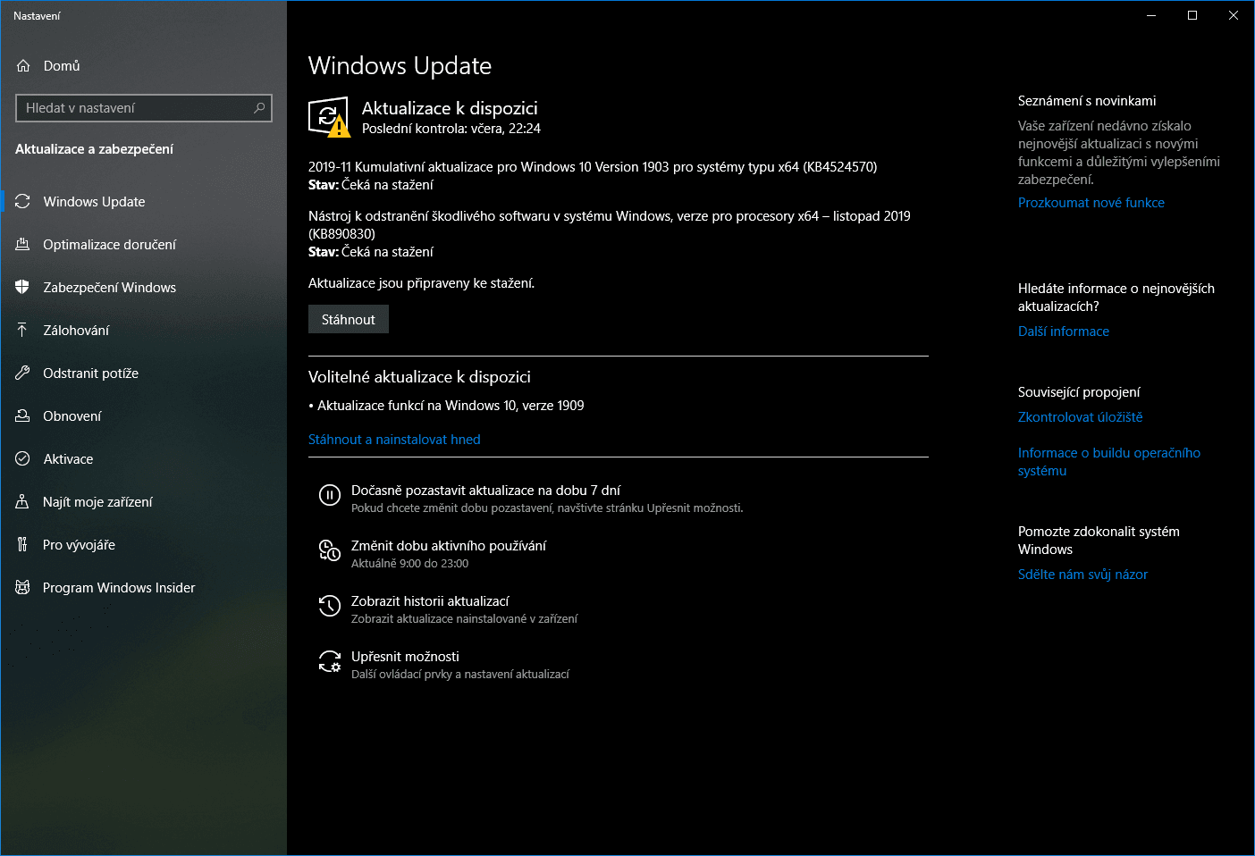Click Sdělte nám svůj názor link
This screenshot has height=856, width=1255.
[x=1082, y=575]
